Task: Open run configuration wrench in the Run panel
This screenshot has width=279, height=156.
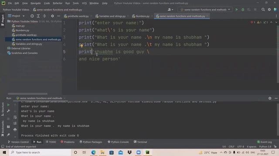Action: tap(8, 111)
